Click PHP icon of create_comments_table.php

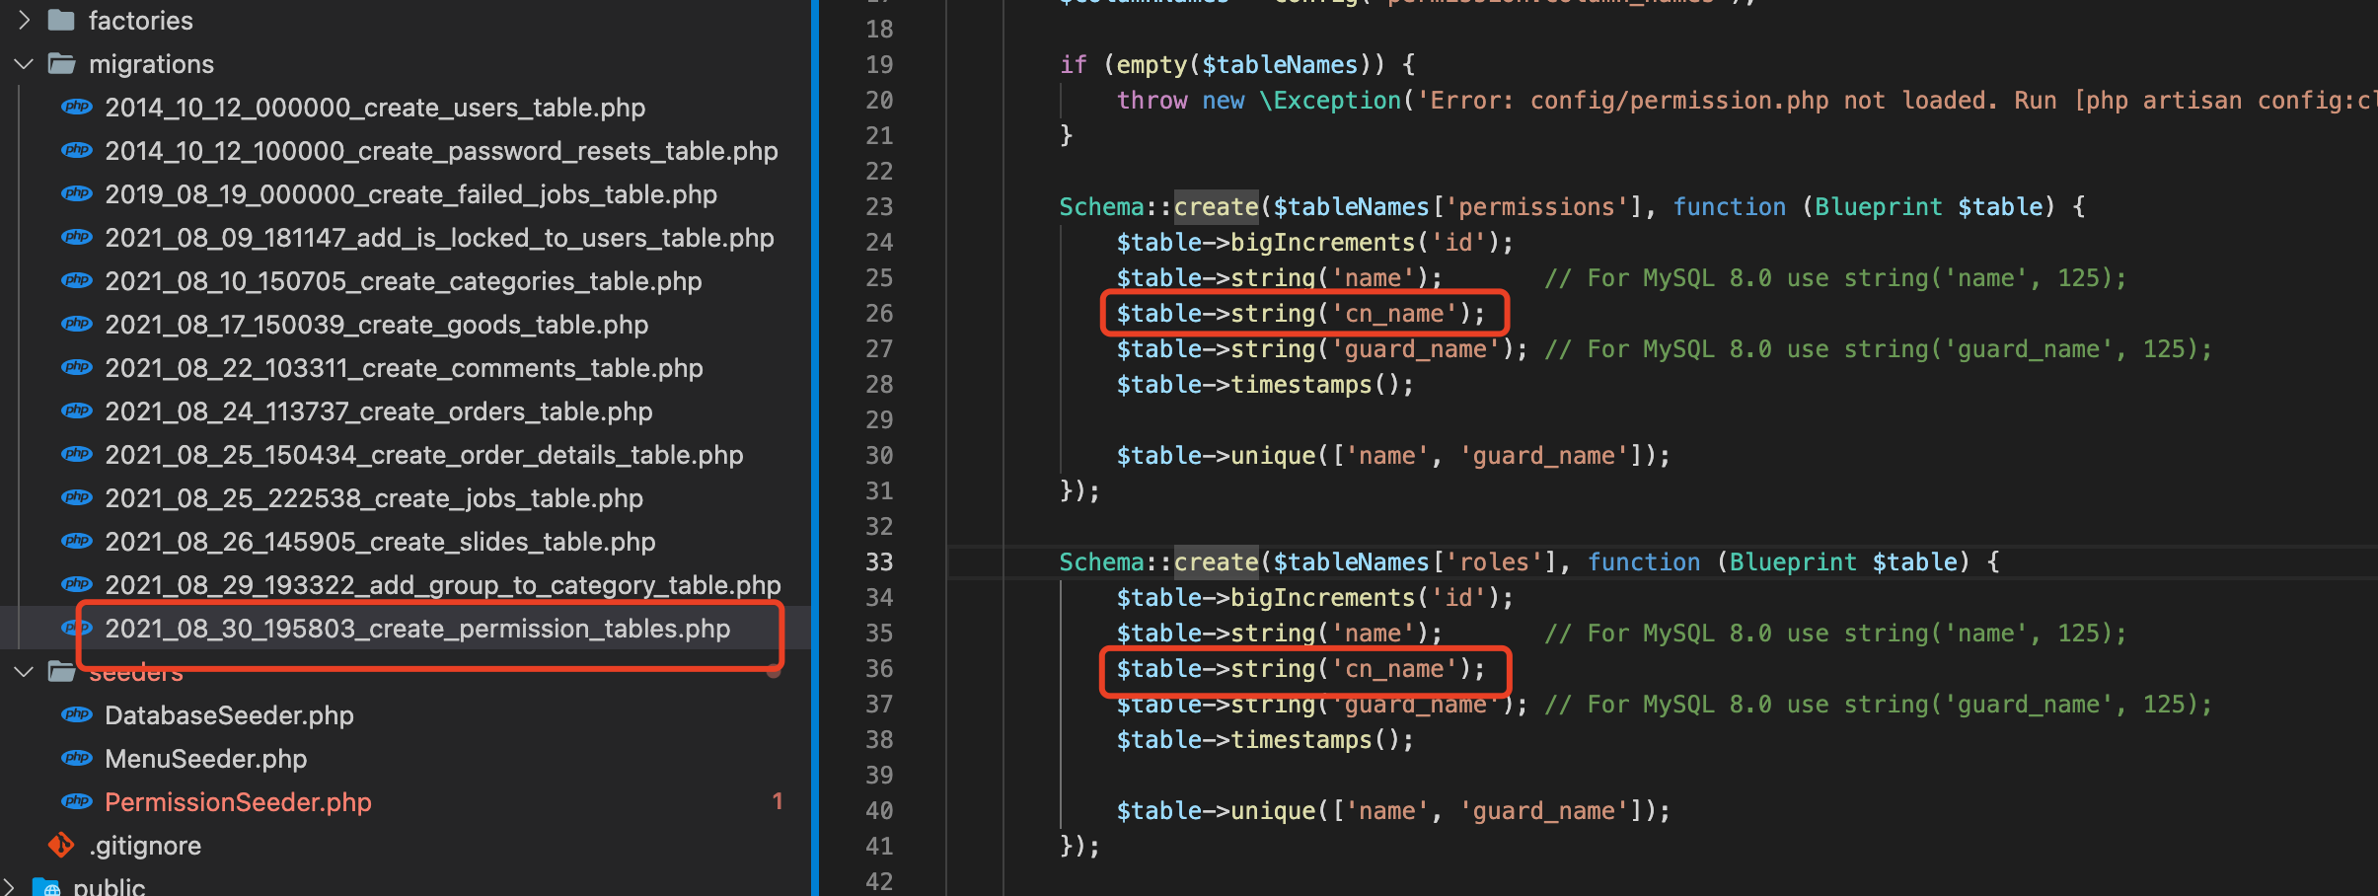tap(77, 368)
